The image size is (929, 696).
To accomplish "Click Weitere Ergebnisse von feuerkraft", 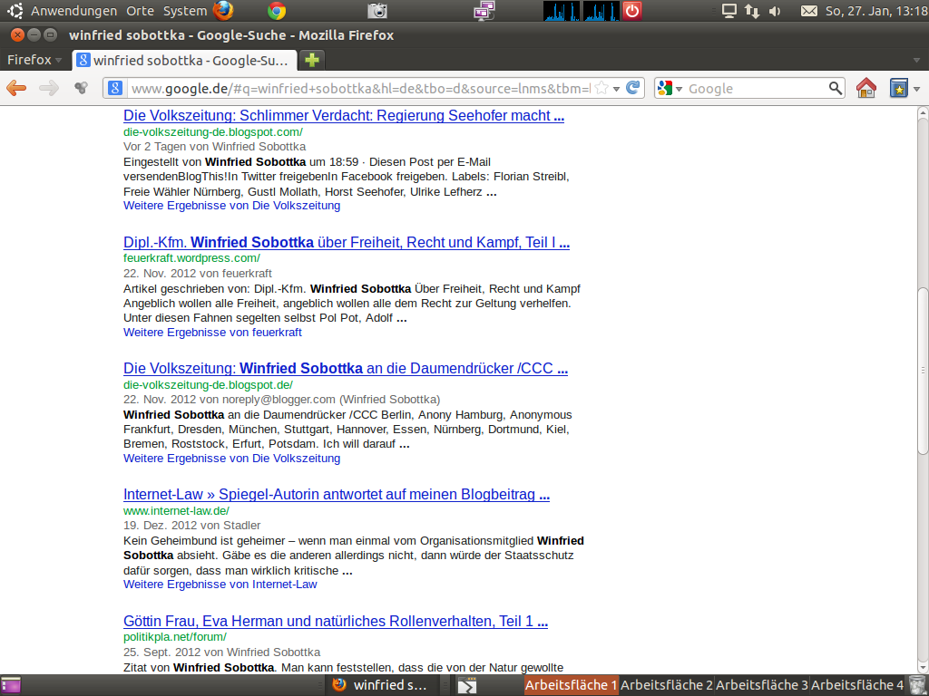I will [212, 332].
